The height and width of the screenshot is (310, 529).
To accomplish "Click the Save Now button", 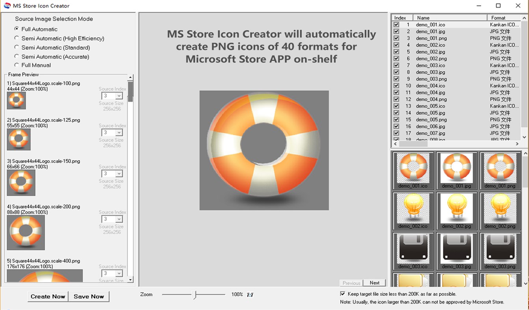I will 89,296.
